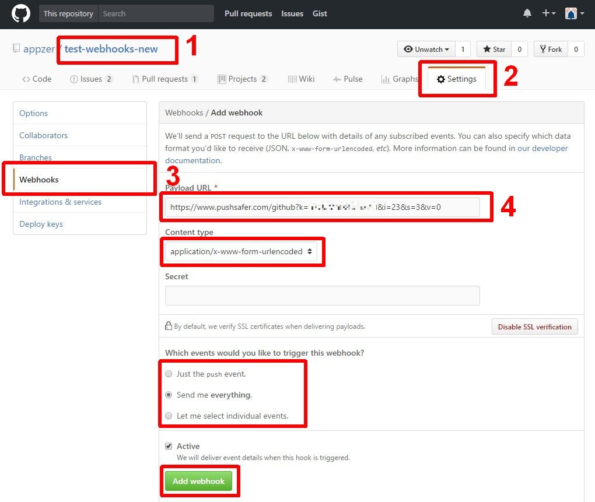Click the stargazers count beside Star

(520, 50)
